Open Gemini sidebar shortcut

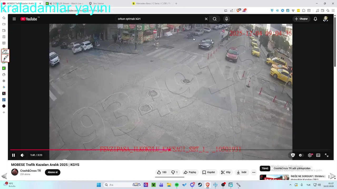point(4,87)
